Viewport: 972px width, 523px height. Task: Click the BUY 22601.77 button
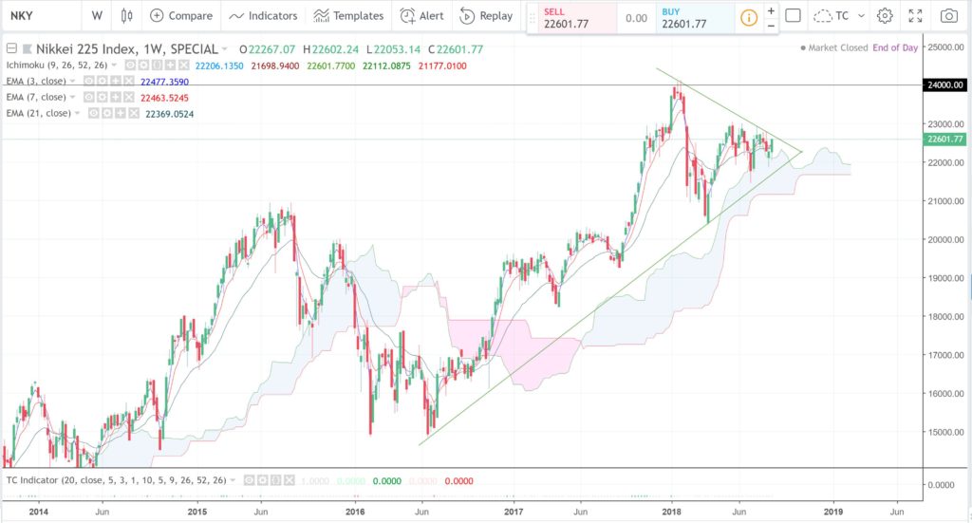click(x=696, y=18)
